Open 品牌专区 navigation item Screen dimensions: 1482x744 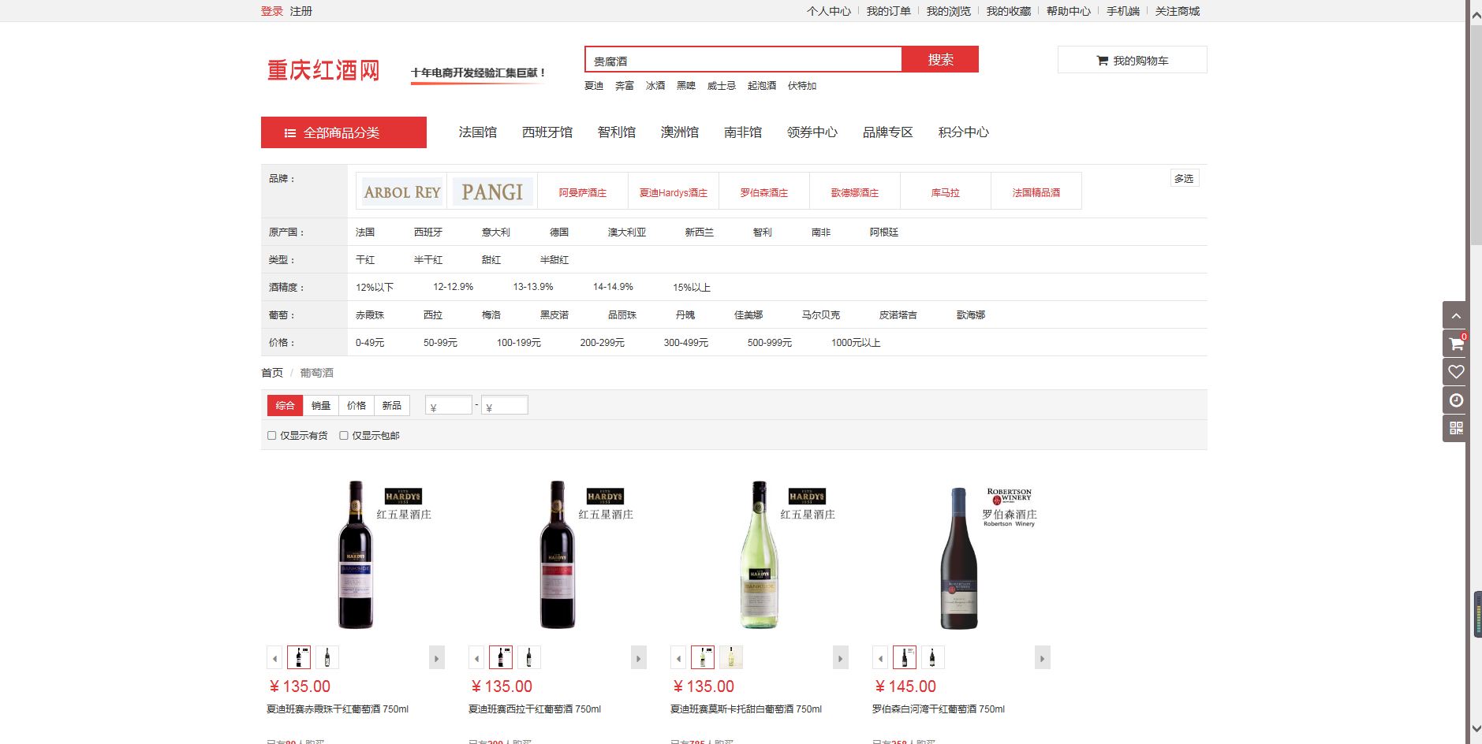(x=888, y=132)
